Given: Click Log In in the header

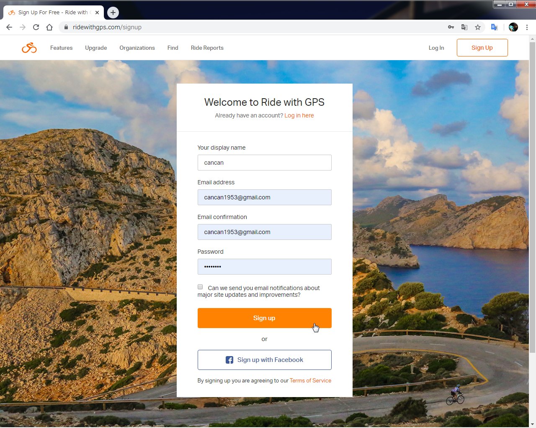Looking at the screenshot, I should point(436,48).
